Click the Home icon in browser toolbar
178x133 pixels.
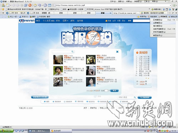(35, 5)
